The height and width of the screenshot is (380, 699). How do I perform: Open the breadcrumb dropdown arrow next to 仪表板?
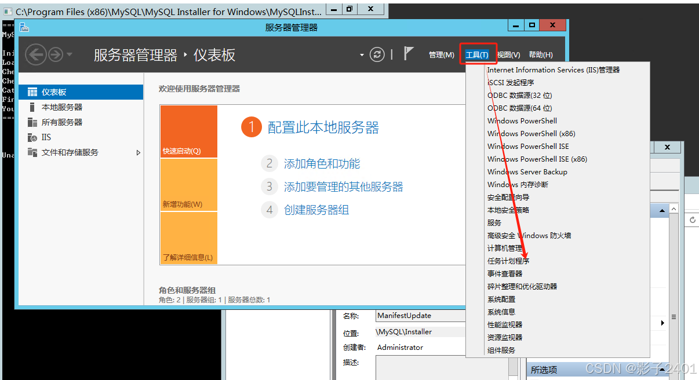point(362,54)
